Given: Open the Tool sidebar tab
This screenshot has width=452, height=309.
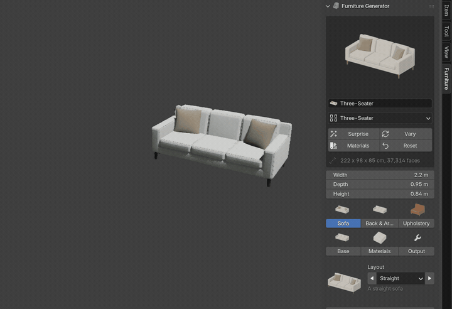Looking at the screenshot, I should point(446,31).
